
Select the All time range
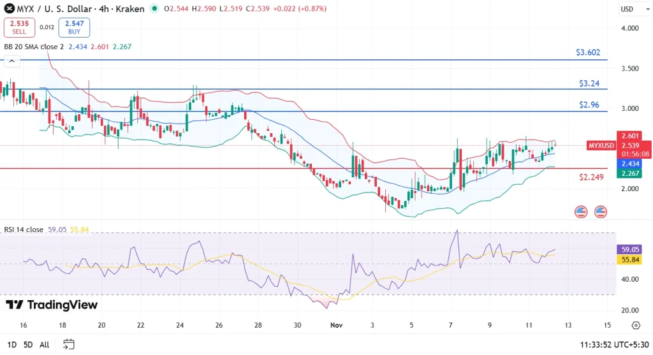tap(44, 345)
